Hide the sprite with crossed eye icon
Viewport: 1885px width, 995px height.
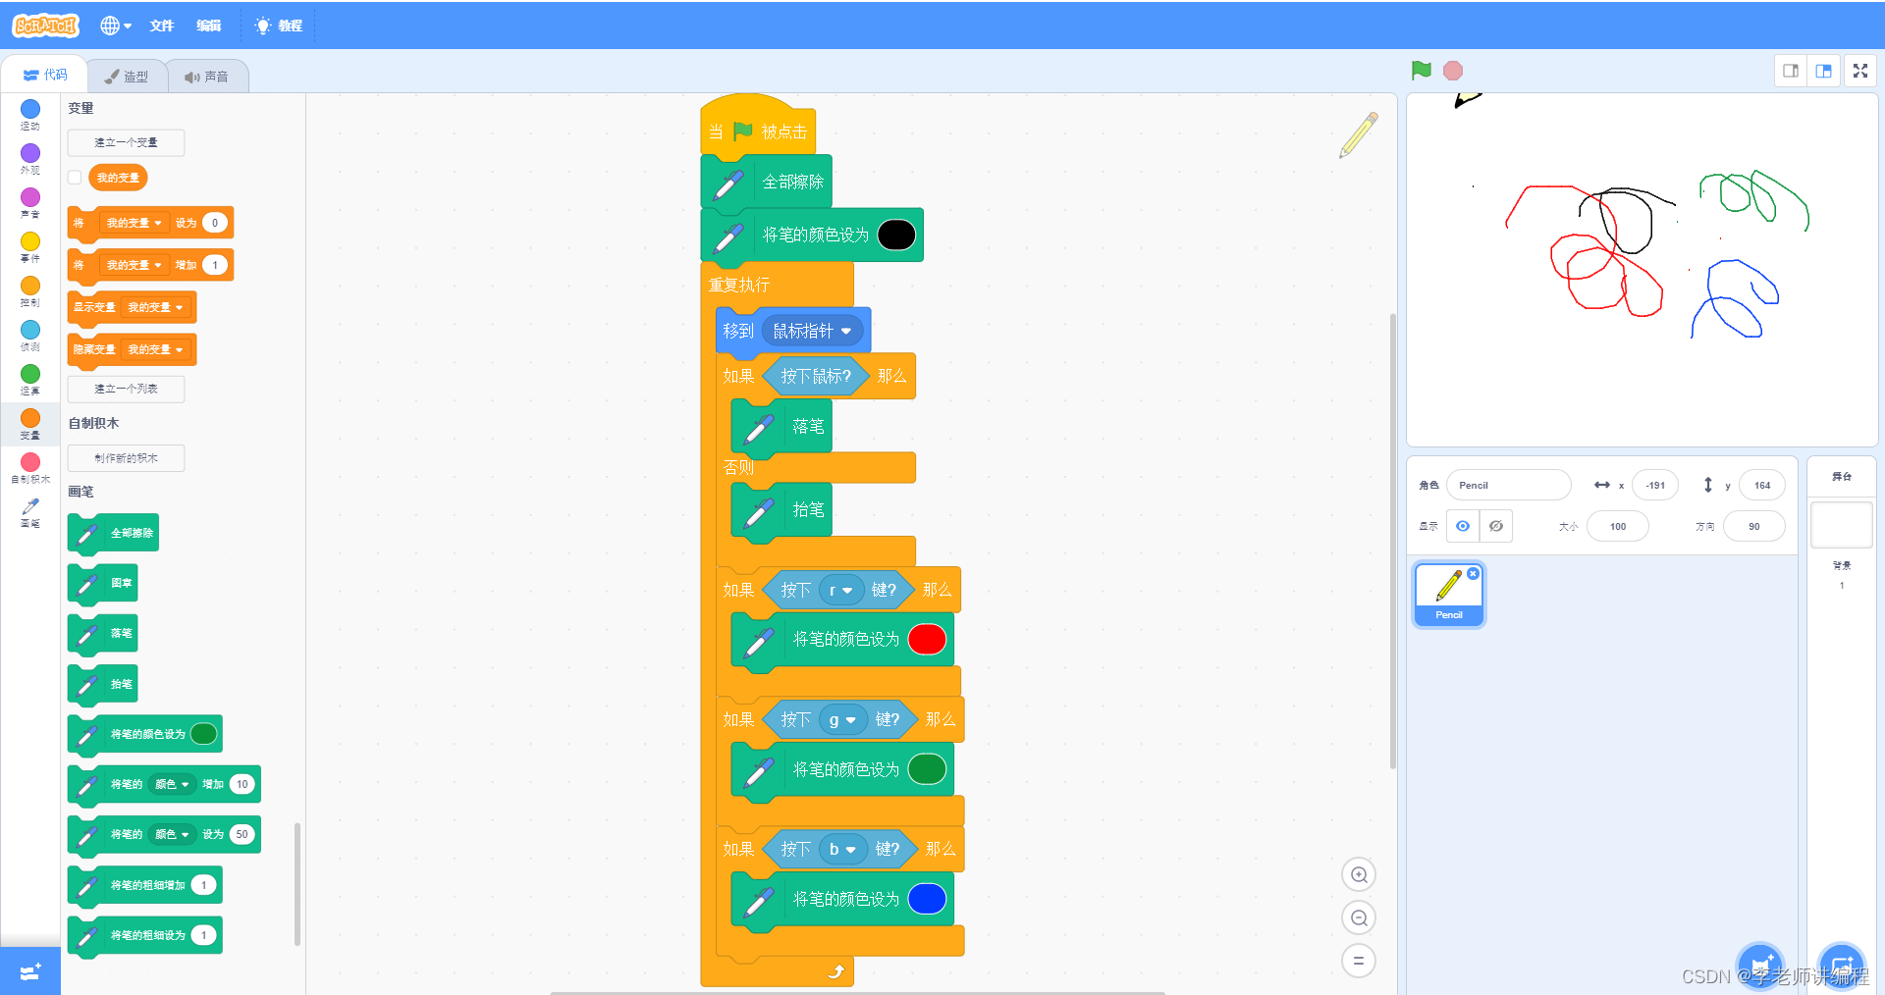(x=1496, y=526)
